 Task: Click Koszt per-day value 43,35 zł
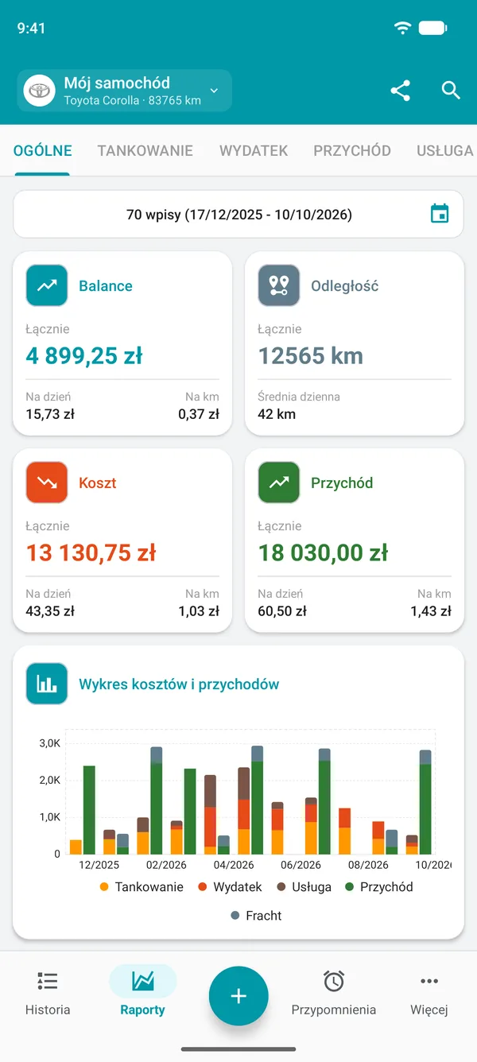pos(50,611)
